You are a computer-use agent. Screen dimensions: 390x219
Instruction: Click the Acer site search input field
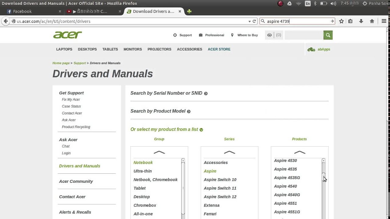tap(304, 35)
